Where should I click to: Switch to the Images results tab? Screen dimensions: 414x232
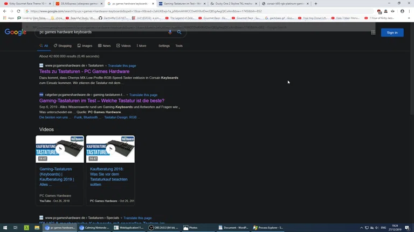click(x=85, y=46)
